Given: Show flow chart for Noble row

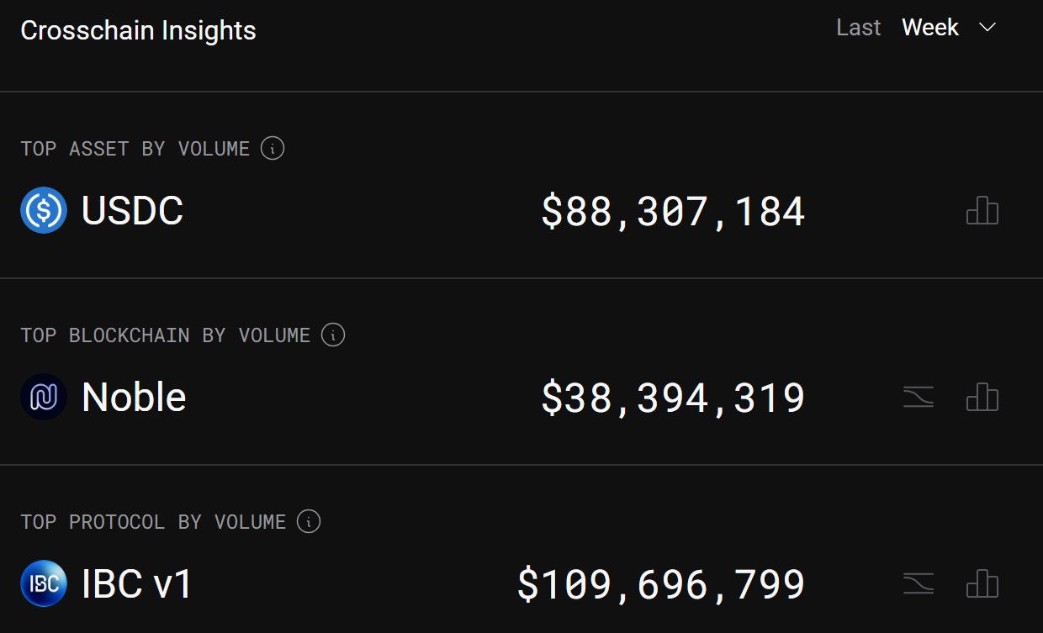Looking at the screenshot, I should coord(919,397).
